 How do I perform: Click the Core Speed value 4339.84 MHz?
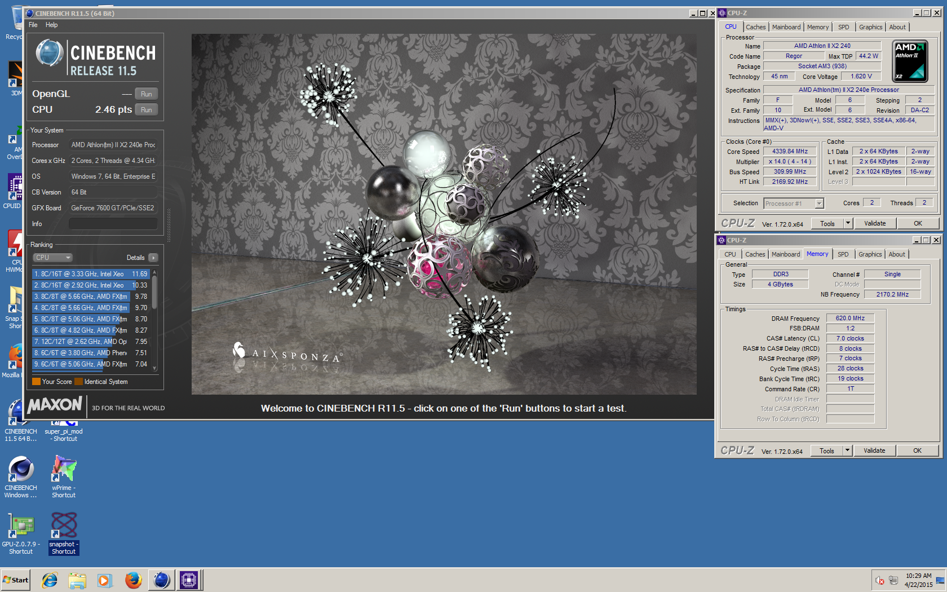point(790,151)
